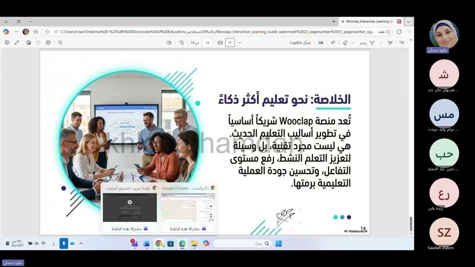Rotate the PDF page

[x=181, y=43]
